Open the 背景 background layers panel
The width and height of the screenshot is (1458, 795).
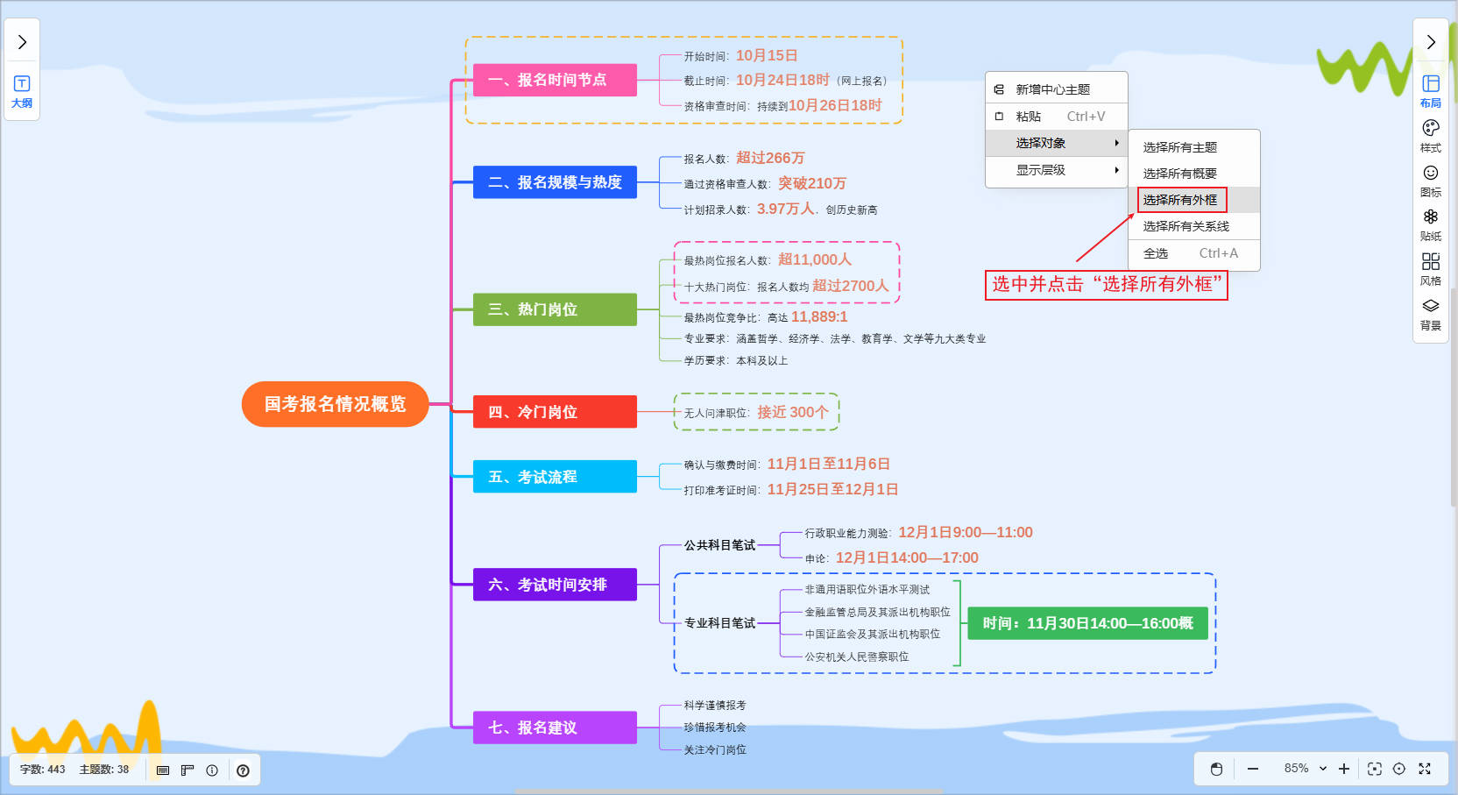click(1430, 313)
